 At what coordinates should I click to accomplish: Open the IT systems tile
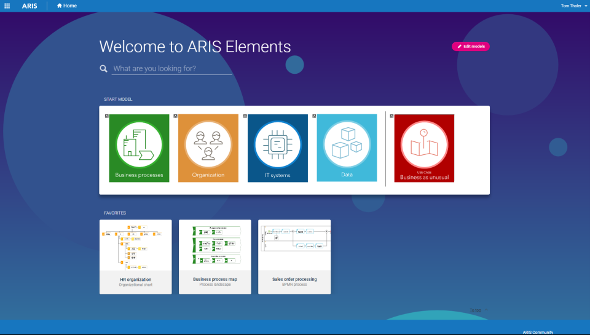278,148
